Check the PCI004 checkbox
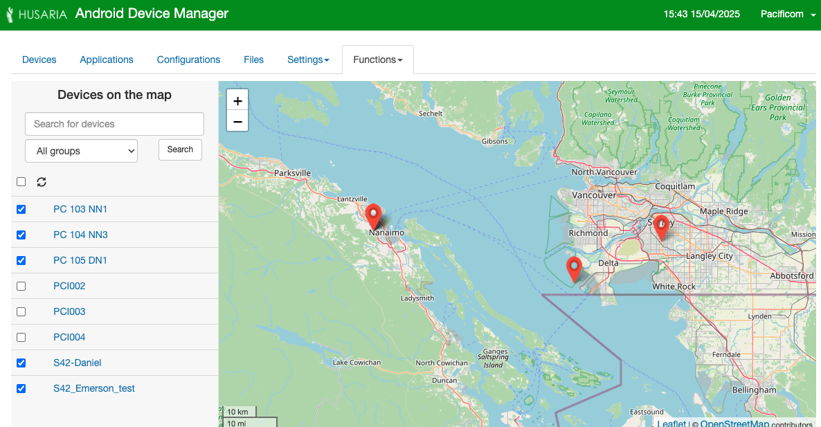Screen dimensions: 821x427 (x=21, y=338)
